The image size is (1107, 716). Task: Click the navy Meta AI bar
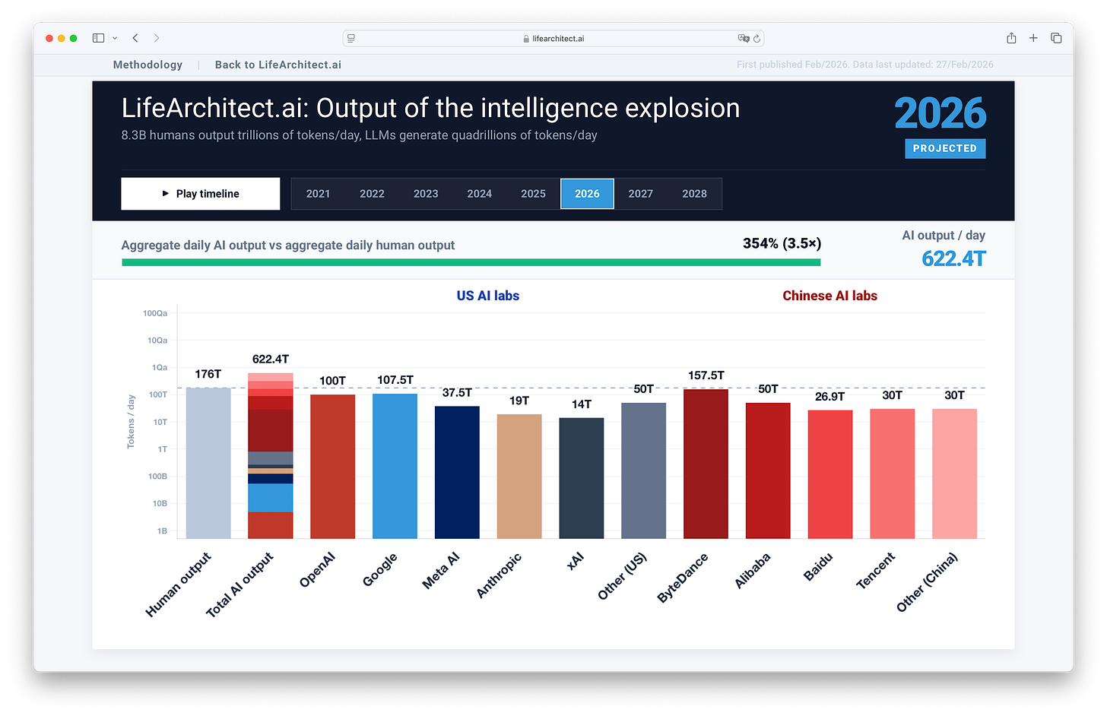tap(457, 472)
